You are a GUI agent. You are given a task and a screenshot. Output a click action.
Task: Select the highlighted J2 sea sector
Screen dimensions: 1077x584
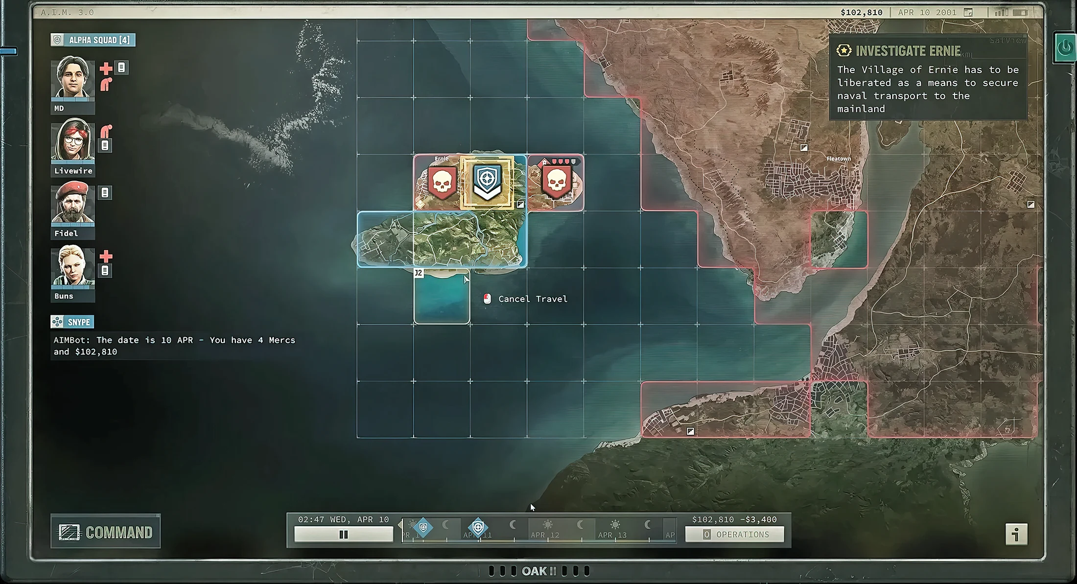pos(442,296)
